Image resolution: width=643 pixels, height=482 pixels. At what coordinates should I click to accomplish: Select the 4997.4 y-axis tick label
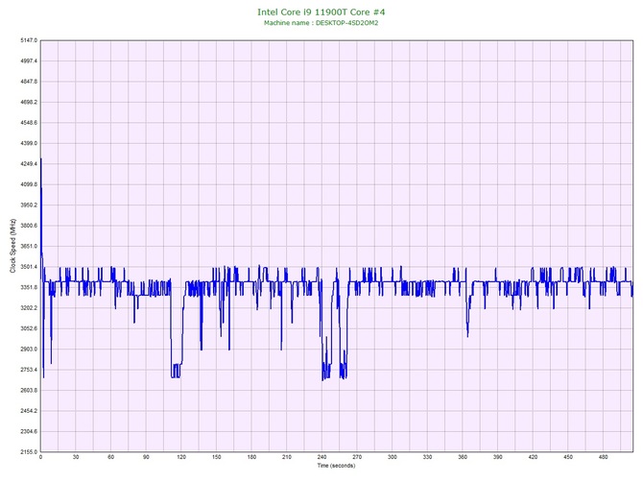coord(29,61)
